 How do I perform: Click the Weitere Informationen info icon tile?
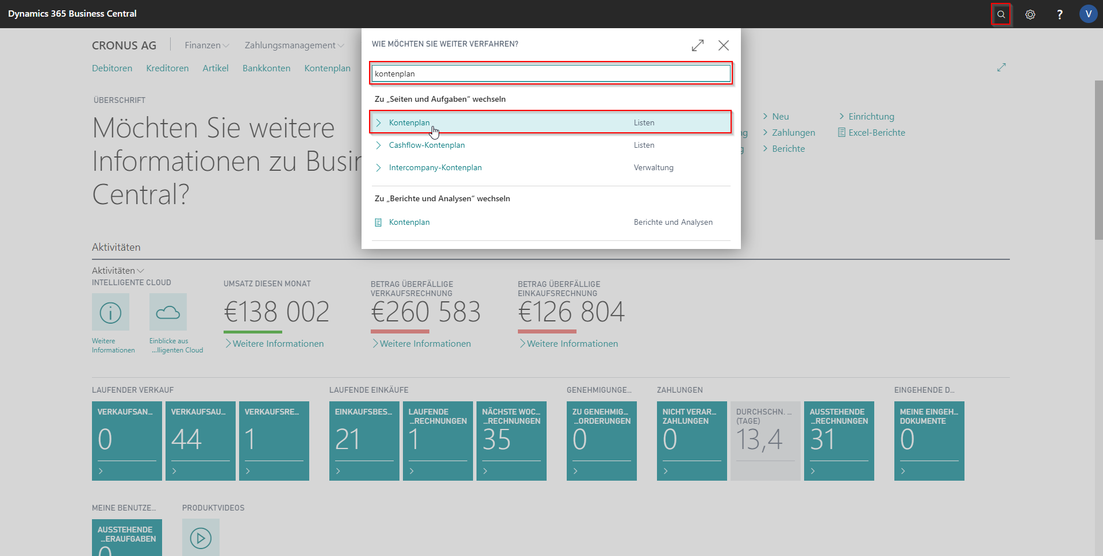click(110, 312)
